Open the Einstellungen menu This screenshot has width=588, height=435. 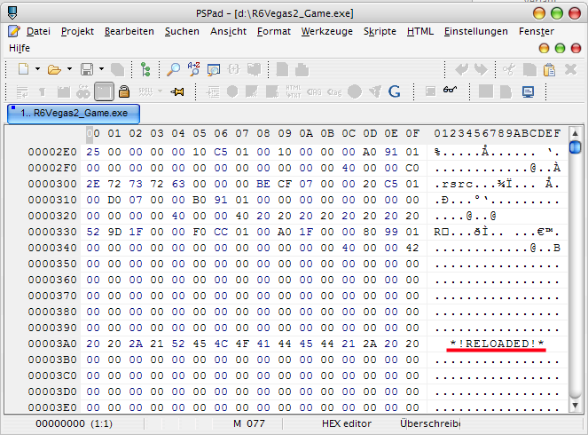[x=475, y=31]
